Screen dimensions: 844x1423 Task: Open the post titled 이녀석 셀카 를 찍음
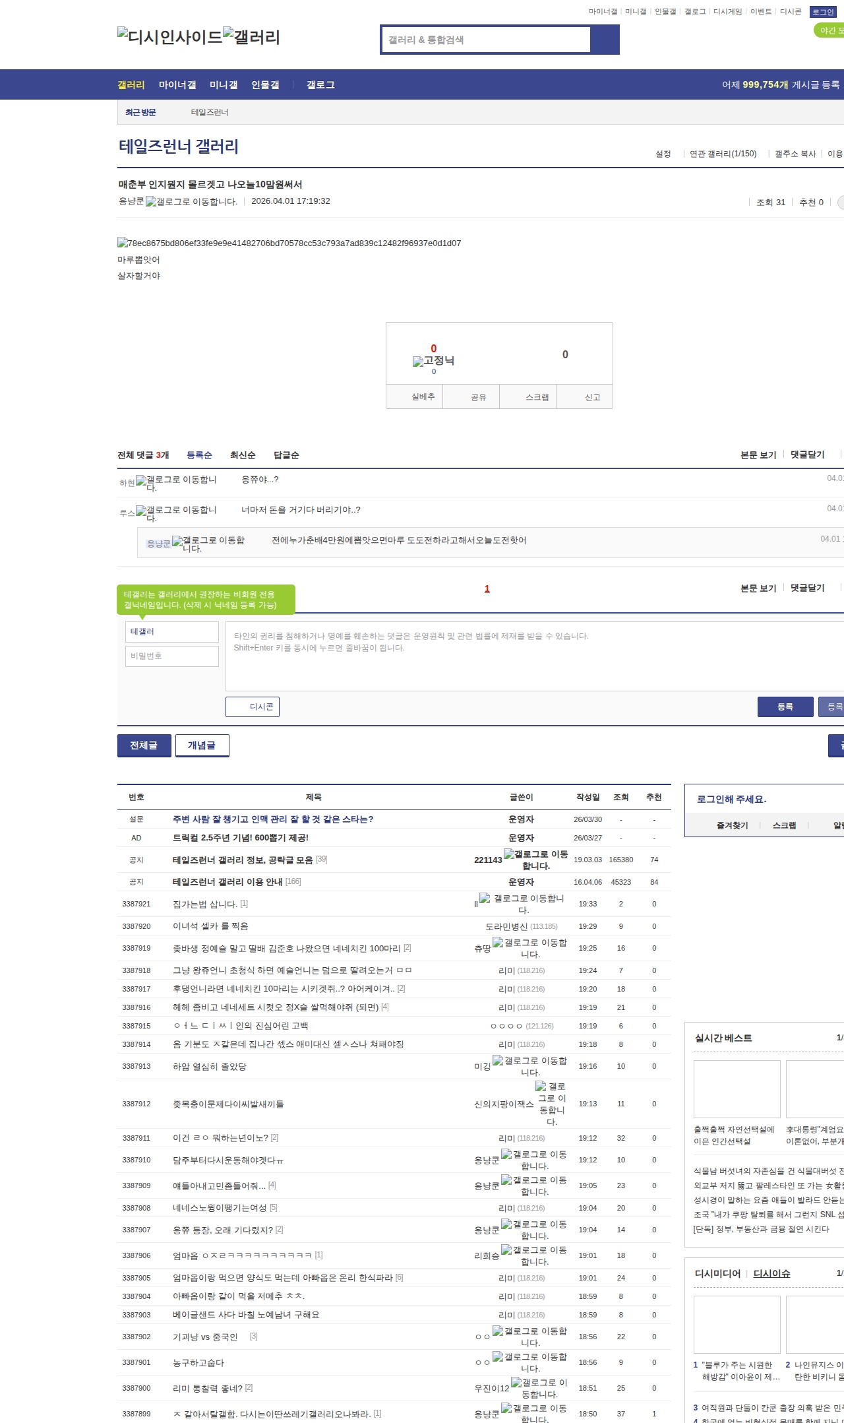pyautogui.click(x=210, y=926)
